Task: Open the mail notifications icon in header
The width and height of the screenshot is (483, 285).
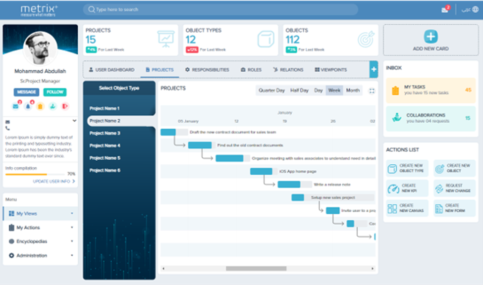Action: (x=445, y=9)
